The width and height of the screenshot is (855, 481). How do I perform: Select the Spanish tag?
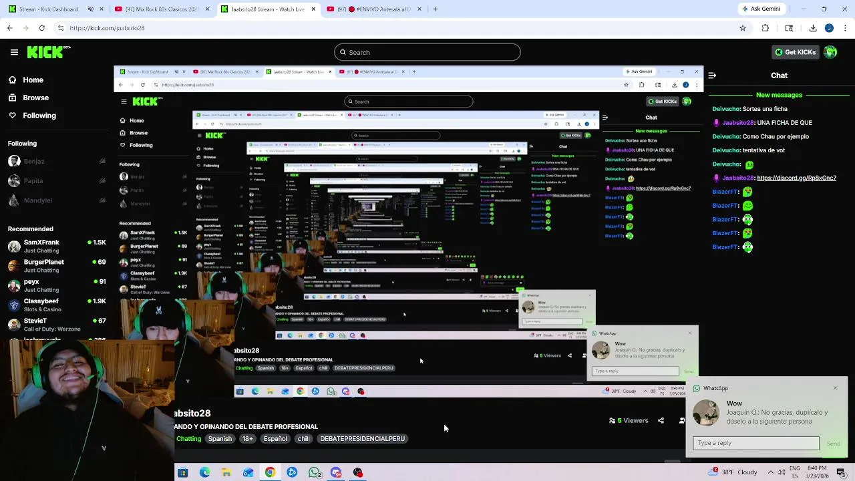[220, 439]
